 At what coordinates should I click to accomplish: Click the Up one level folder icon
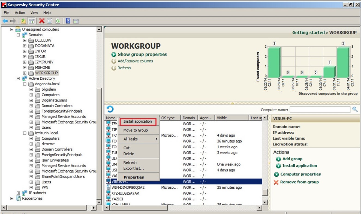[x=23, y=21]
